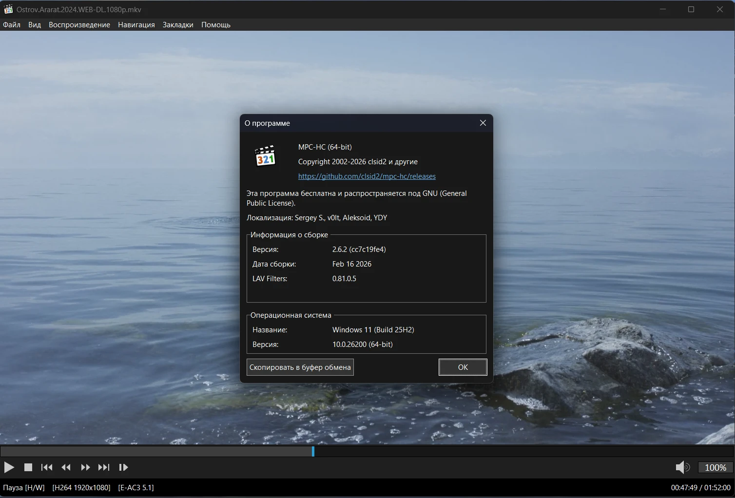Open the Закладки menu
The height and width of the screenshot is (498, 735).
[x=178, y=25]
